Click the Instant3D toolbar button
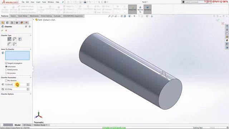 pyautogui.click(x=132, y=9)
